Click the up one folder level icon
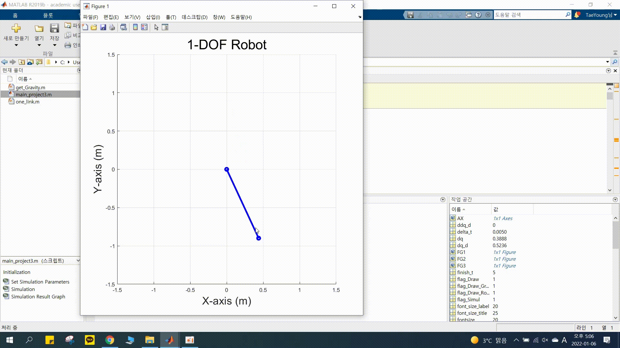 [22, 62]
